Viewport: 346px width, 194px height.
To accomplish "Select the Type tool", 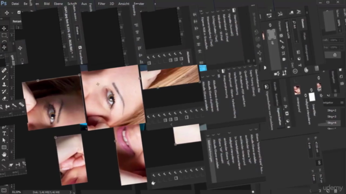I will coord(4,133).
